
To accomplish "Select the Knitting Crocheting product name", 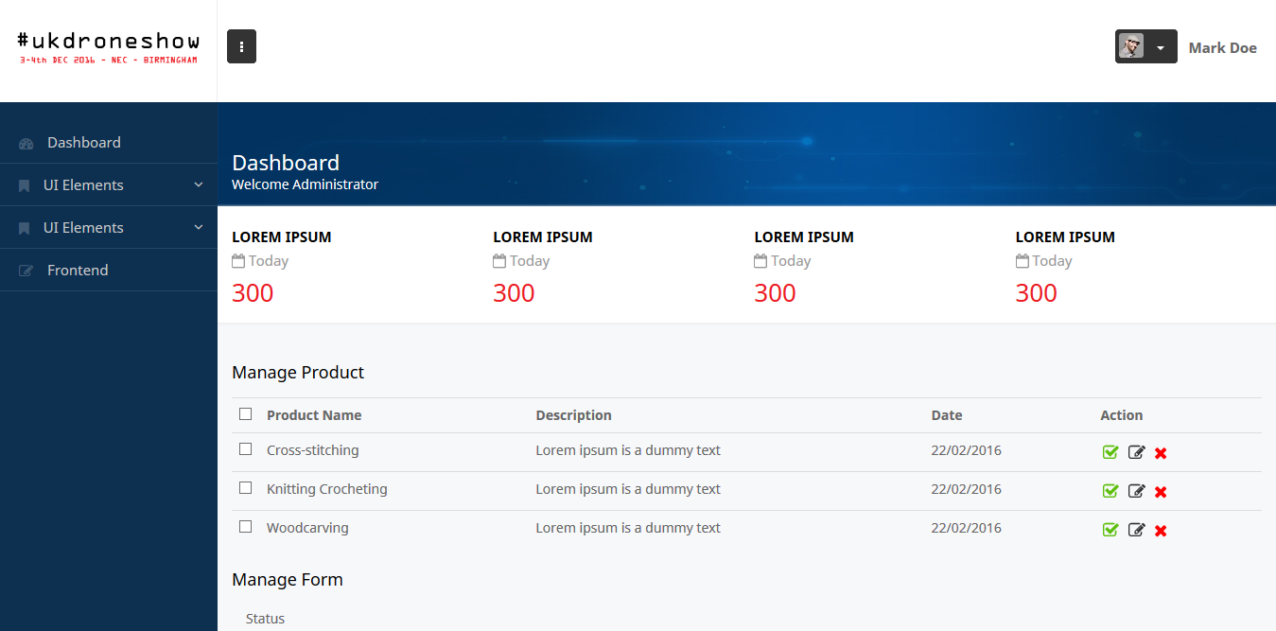I will [x=326, y=489].
